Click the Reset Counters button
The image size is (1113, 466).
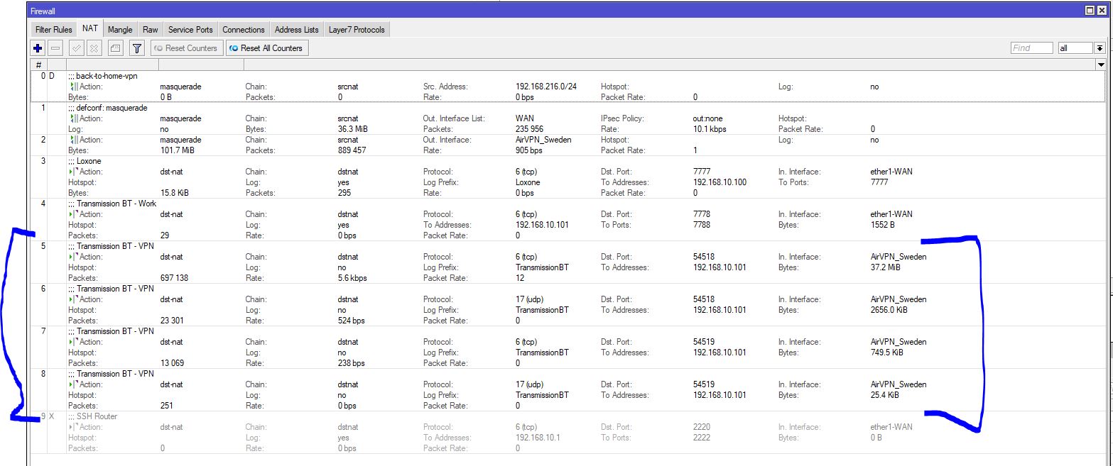click(187, 48)
